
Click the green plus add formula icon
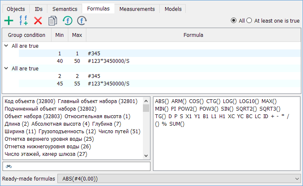(8, 21)
